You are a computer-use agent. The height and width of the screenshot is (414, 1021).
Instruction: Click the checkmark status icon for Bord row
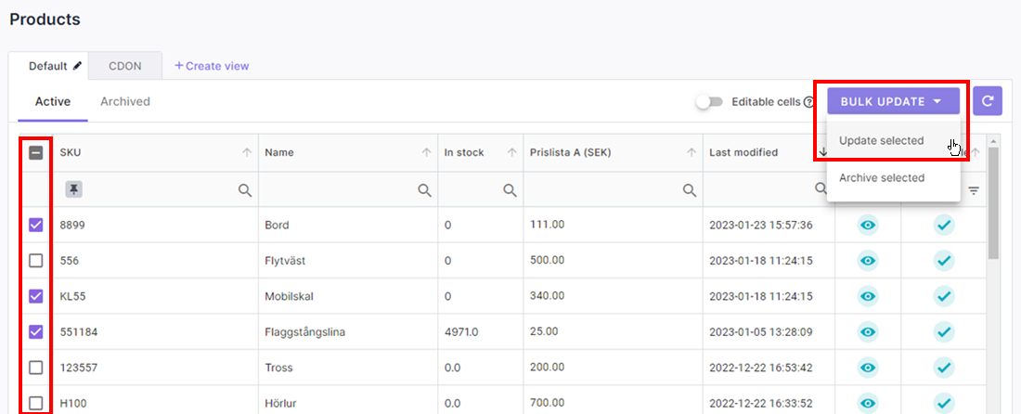tap(944, 225)
